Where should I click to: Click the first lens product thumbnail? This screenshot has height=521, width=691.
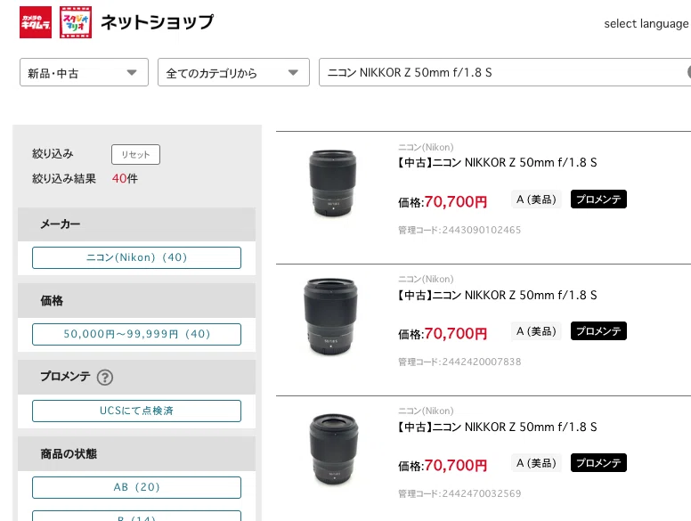pyautogui.click(x=332, y=183)
